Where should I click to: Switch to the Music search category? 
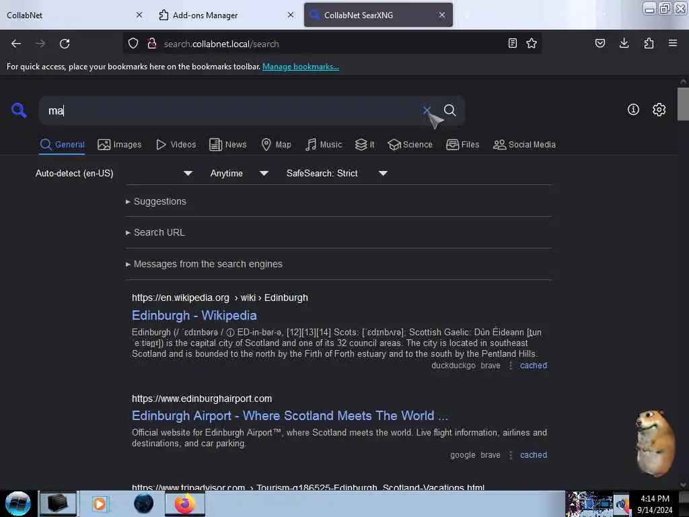point(324,145)
